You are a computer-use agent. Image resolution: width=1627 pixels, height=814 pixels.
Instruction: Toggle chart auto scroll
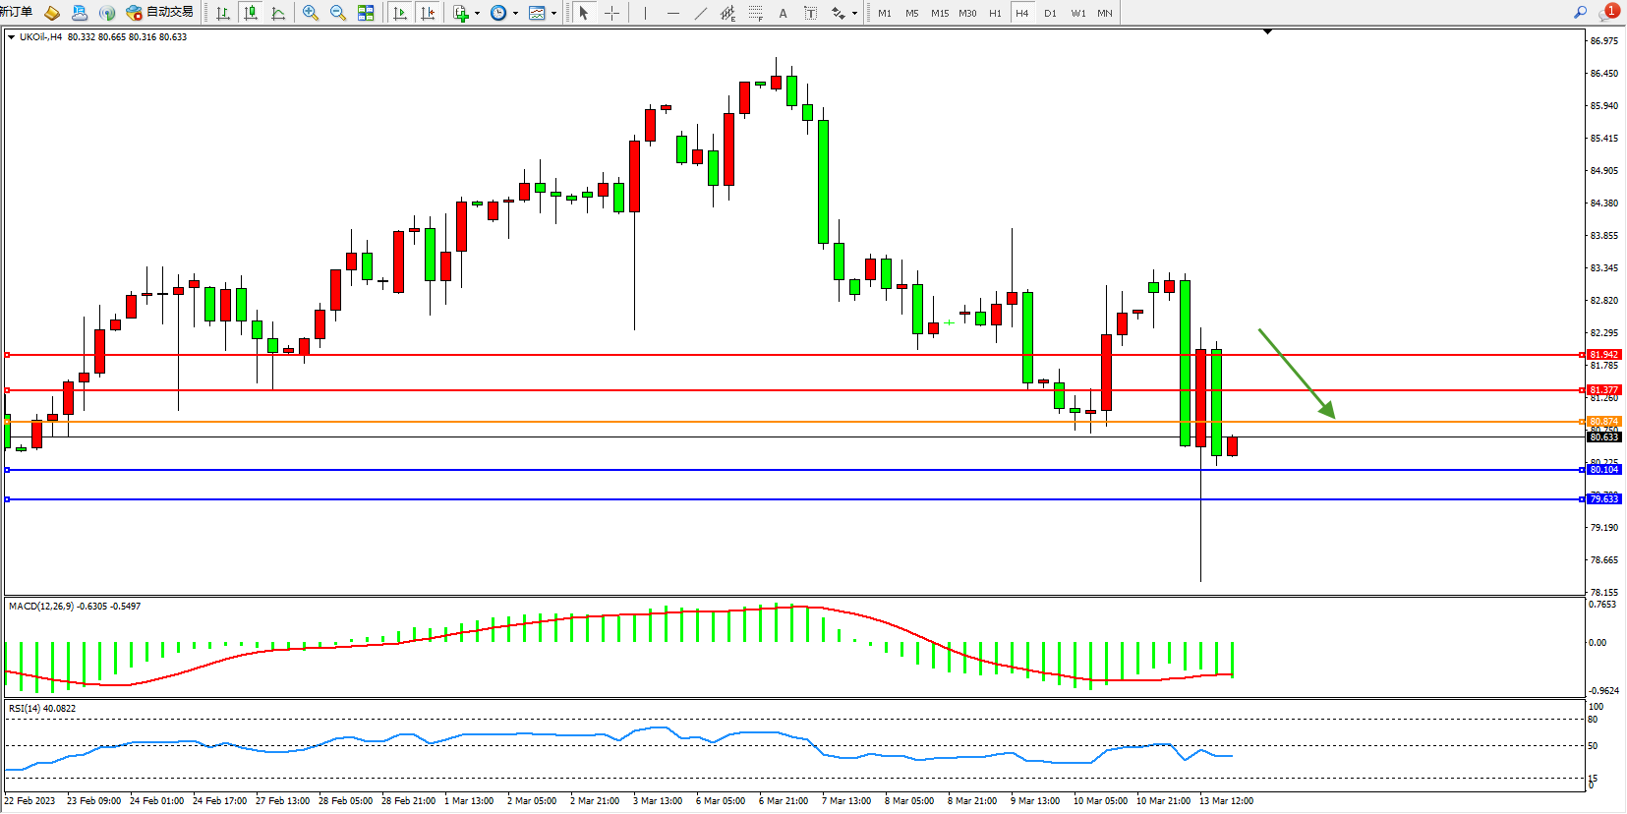[x=399, y=13]
